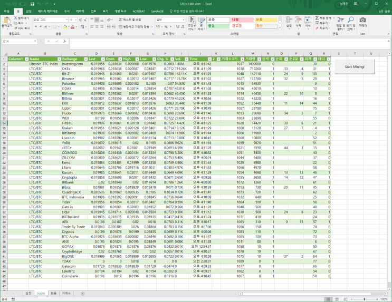Click the increase indent icon
Image resolution: width=392 pixels, height=302 pixels.
click(x=114, y=27)
